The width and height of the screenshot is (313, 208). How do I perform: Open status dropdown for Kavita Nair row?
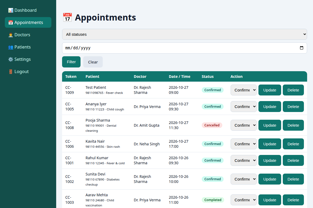pyautogui.click(x=243, y=144)
